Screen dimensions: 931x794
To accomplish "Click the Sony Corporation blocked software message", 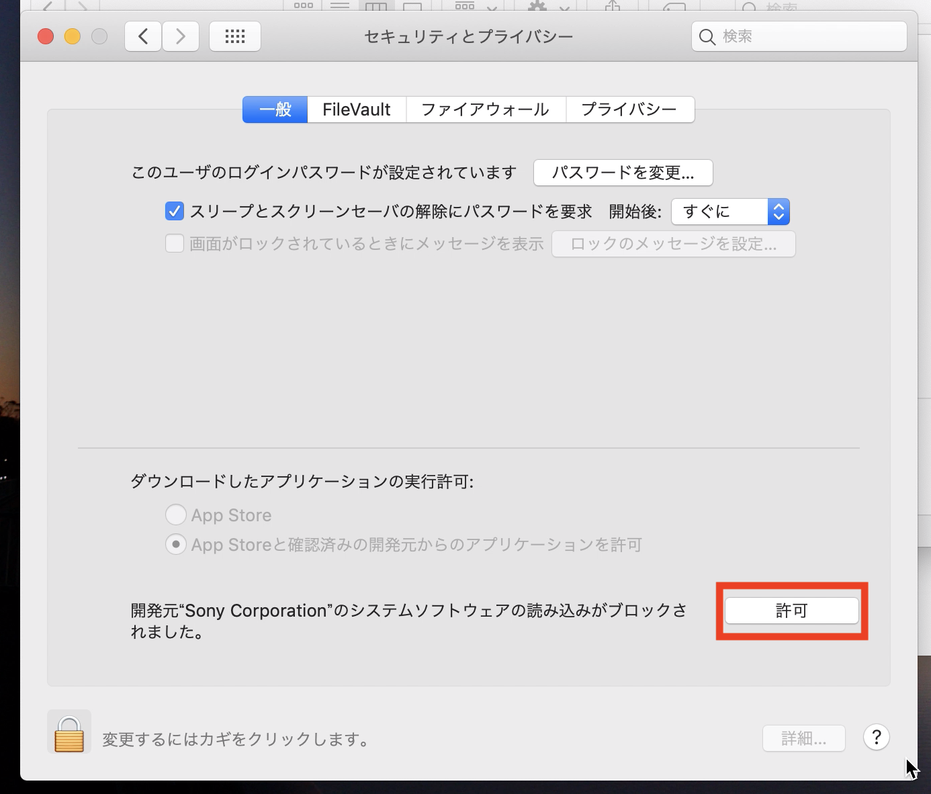I will 408,621.
